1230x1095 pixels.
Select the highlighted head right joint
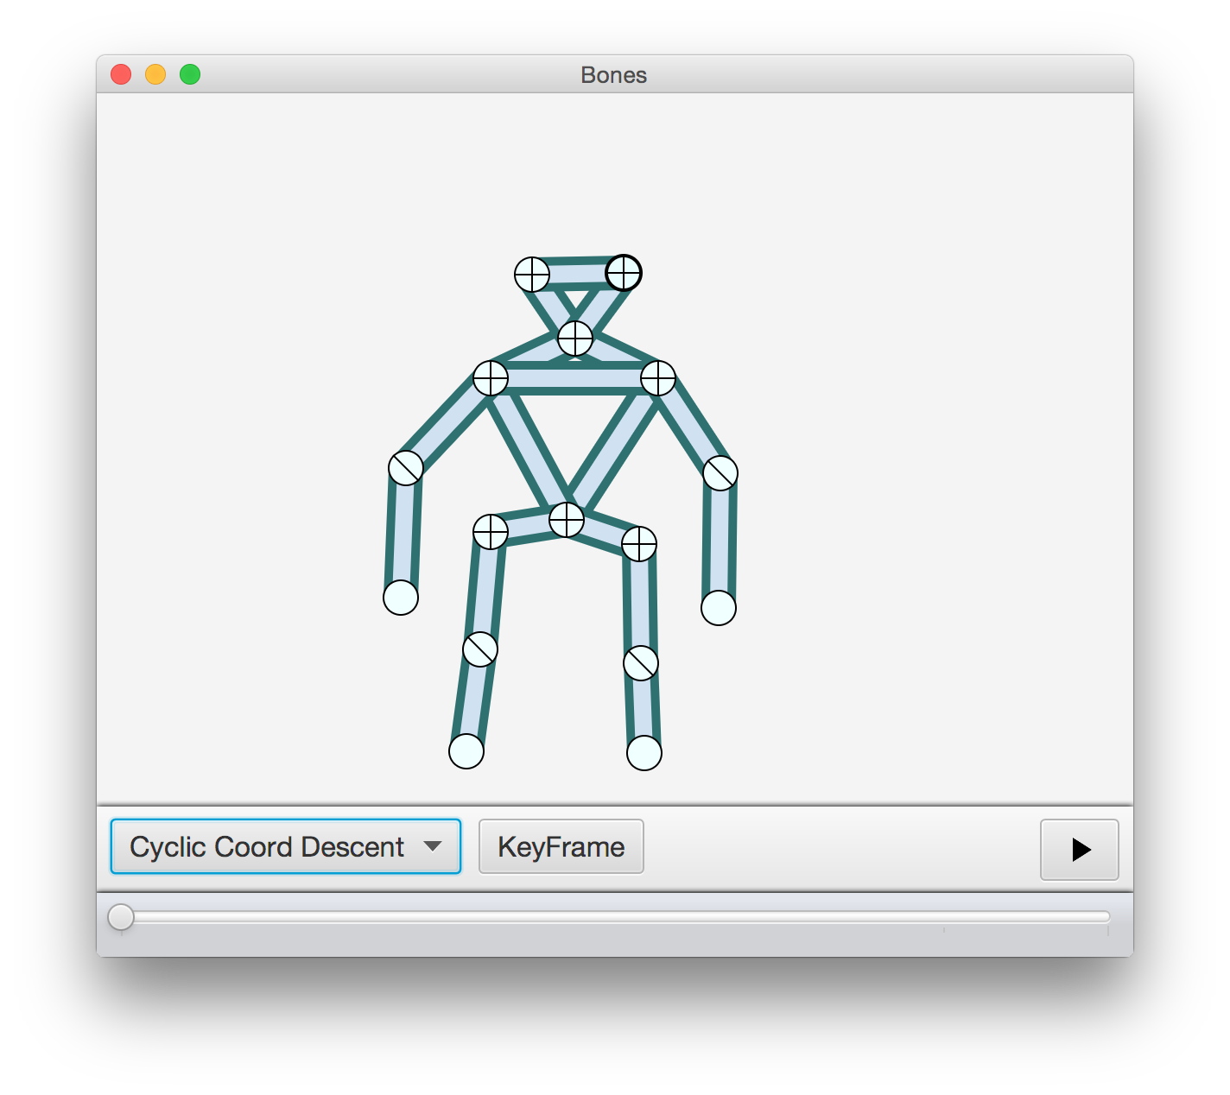(x=624, y=273)
